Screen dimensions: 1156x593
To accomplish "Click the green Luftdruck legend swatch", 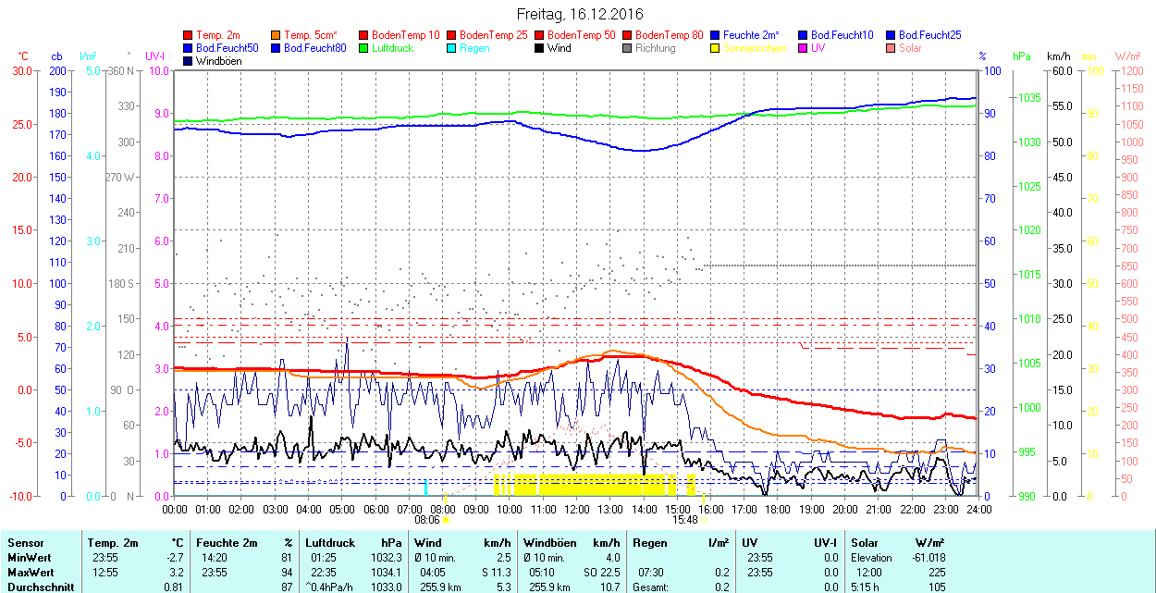I will [x=364, y=48].
